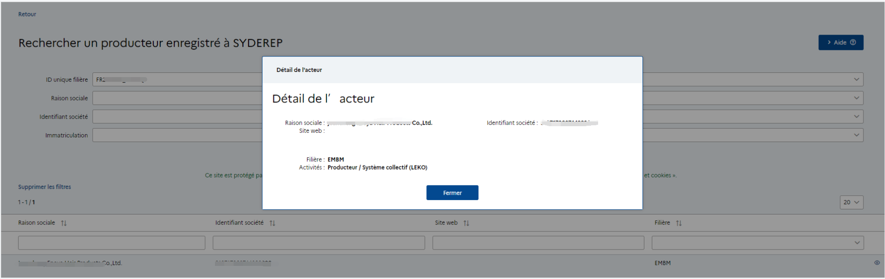Viewport: 885px width, 279px height.
Task: Sort table by Site web column
Action: 466,223
